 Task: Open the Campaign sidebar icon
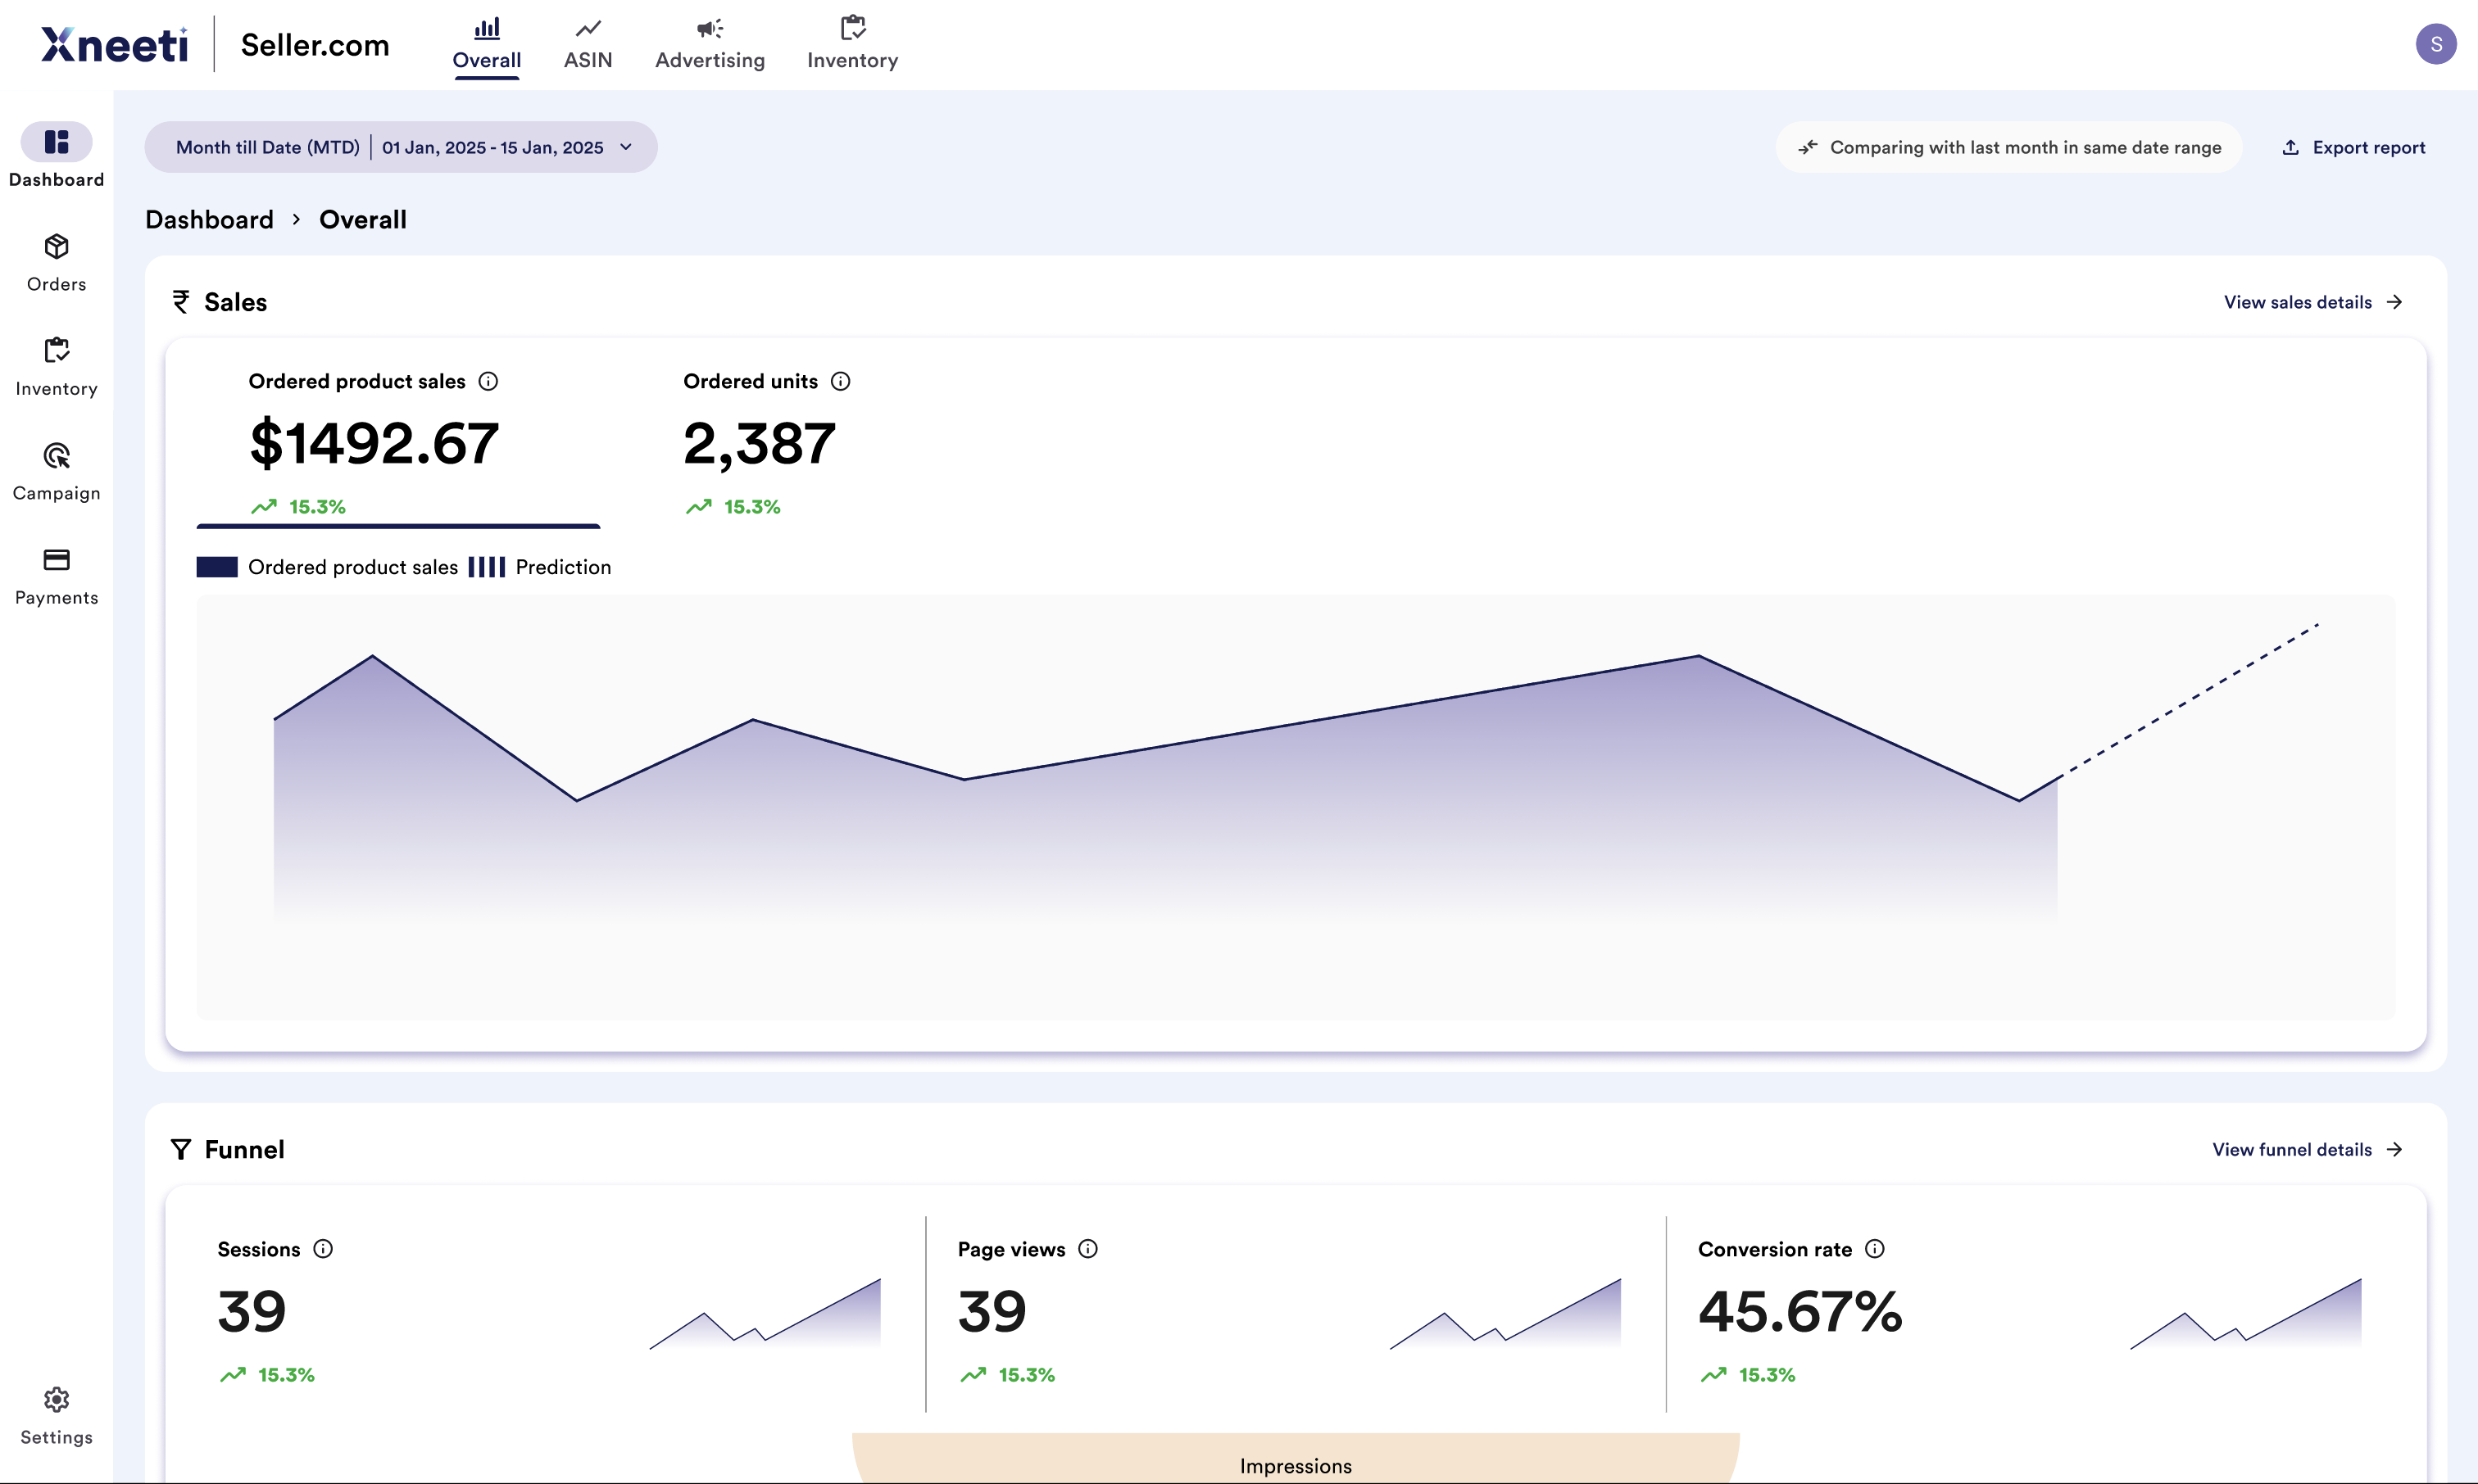pos(56,456)
